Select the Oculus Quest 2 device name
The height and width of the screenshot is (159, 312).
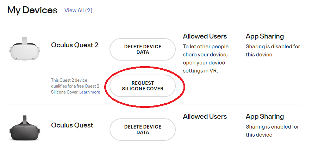pos(75,45)
